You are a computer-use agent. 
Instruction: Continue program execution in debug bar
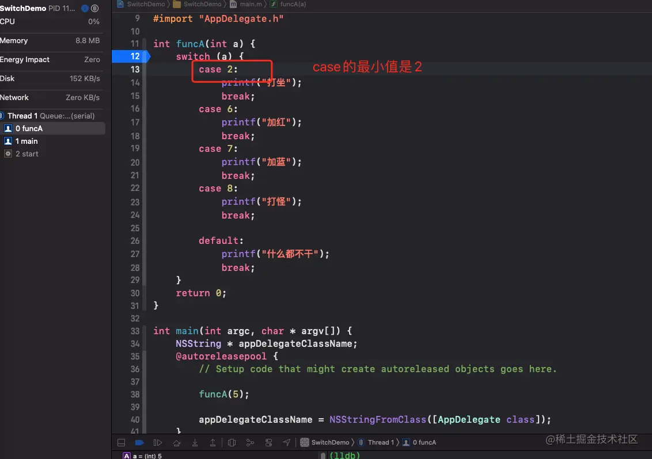pyautogui.click(x=158, y=442)
